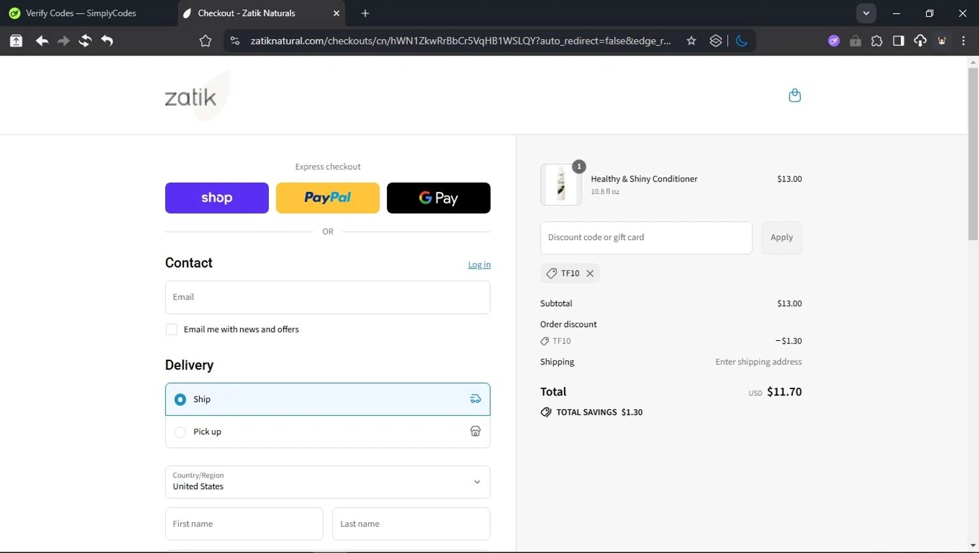Click the lock extension icon

coord(855,41)
